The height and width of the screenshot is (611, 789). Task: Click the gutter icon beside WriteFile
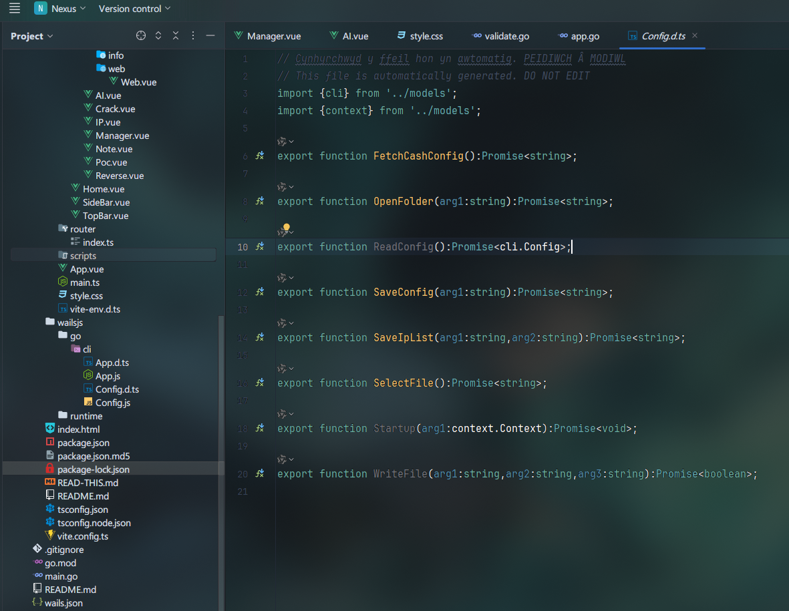coord(260,473)
